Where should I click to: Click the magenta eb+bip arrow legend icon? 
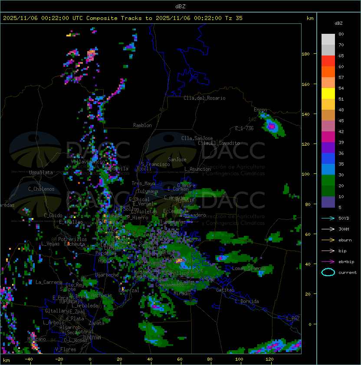(328, 262)
